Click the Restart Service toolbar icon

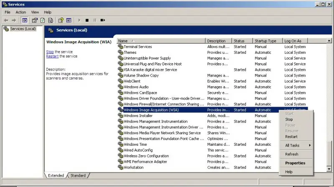(x=103, y=20)
